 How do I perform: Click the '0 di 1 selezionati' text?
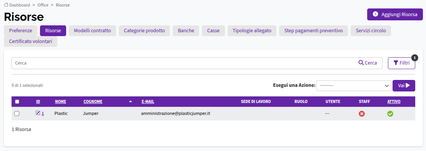[x=27, y=85]
